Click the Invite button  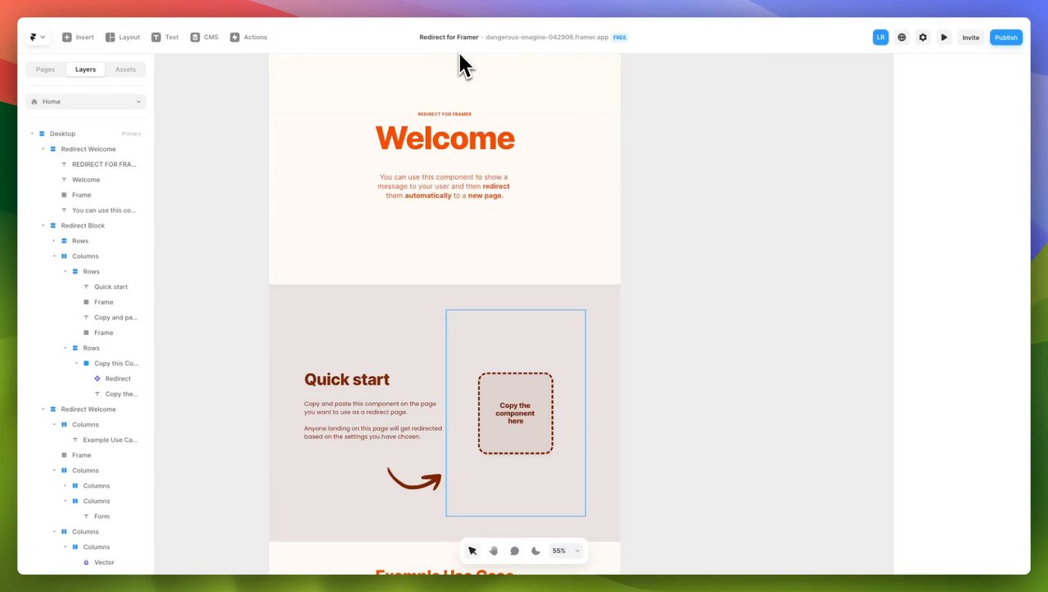coord(970,37)
